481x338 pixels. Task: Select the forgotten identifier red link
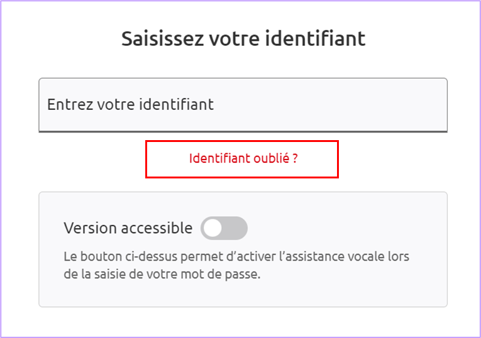[x=243, y=158]
